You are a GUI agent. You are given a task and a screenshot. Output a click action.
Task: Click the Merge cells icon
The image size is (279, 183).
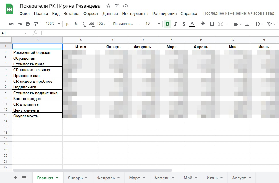click(x=221, y=24)
